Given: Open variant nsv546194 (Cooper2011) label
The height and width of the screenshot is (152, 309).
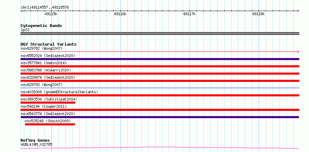Looking at the screenshot, I should [44, 106].
